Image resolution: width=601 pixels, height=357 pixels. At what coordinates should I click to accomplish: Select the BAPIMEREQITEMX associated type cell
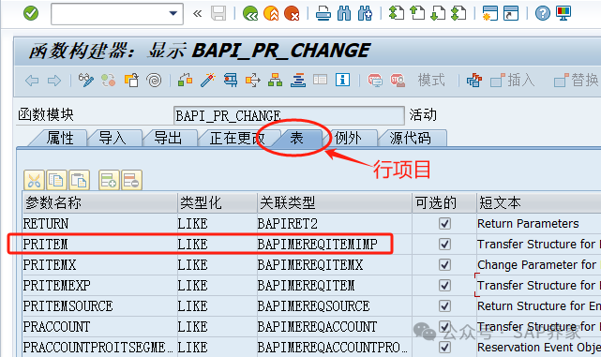click(x=334, y=264)
